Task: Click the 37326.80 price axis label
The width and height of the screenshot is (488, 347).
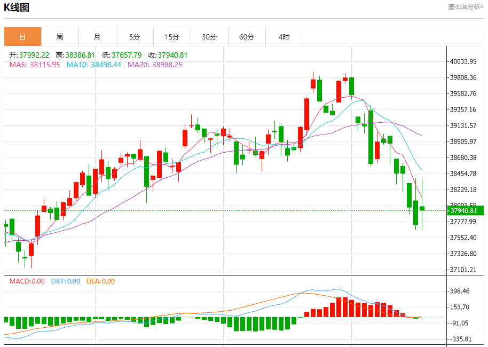Action: click(x=463, y=254)
